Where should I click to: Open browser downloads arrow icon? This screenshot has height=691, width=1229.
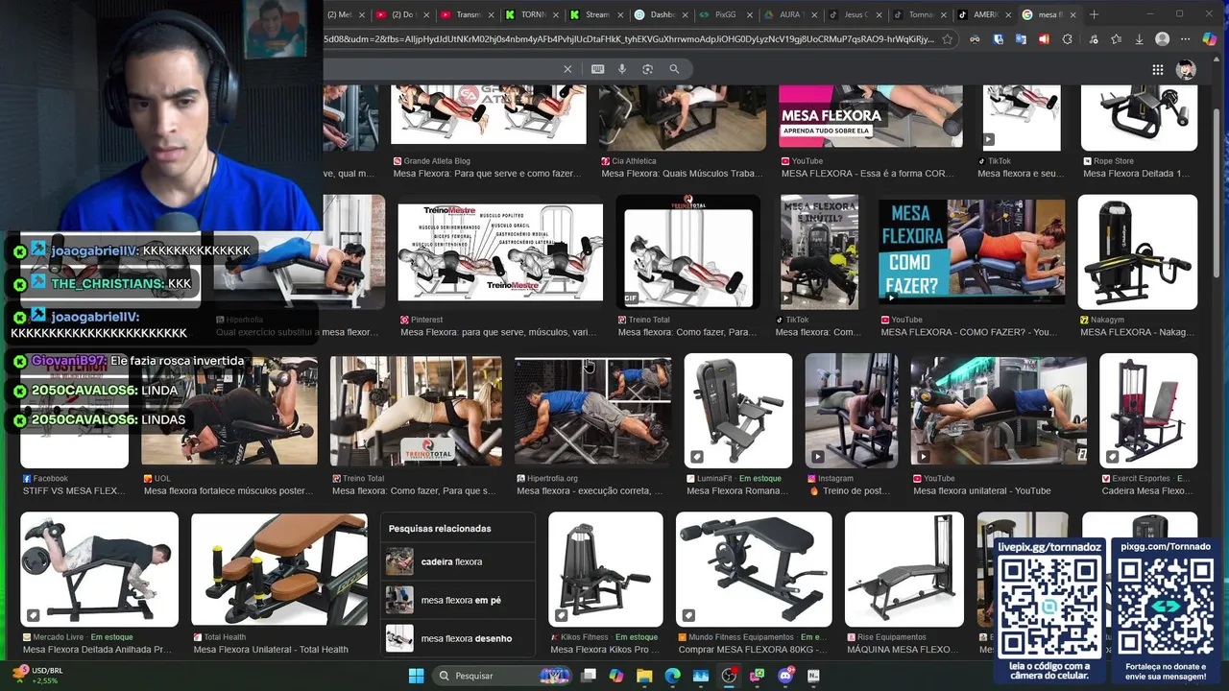[x=1139, y=39]
